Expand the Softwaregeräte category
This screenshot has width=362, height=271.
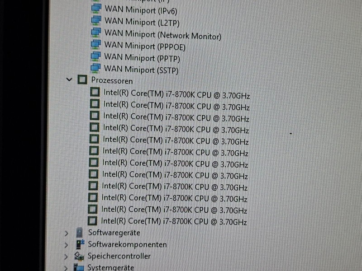(x=67, y=233)
